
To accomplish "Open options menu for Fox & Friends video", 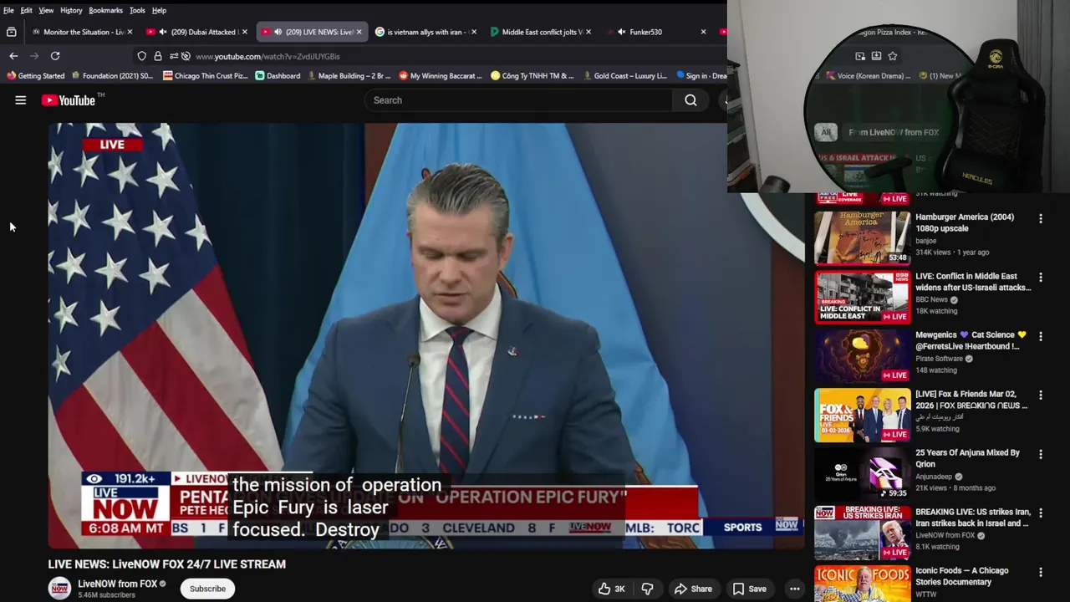I will pos(1041,395).
